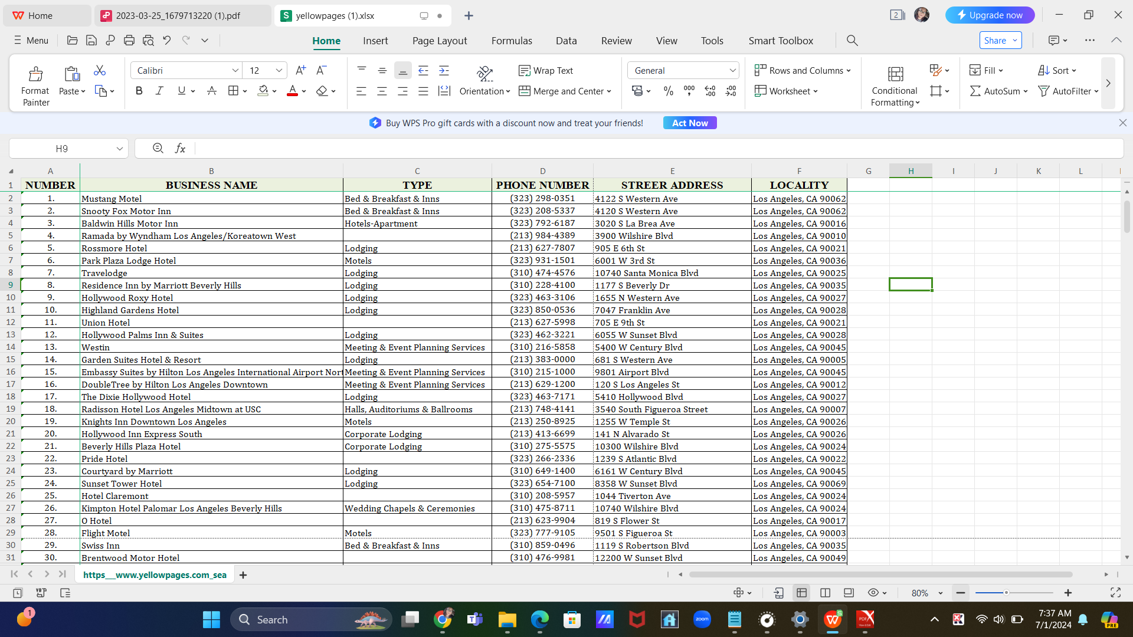The height and width of the screenshot is (637, 1133).
Task: Click the Cut scissors icon
Action: [x=100, y=71]
